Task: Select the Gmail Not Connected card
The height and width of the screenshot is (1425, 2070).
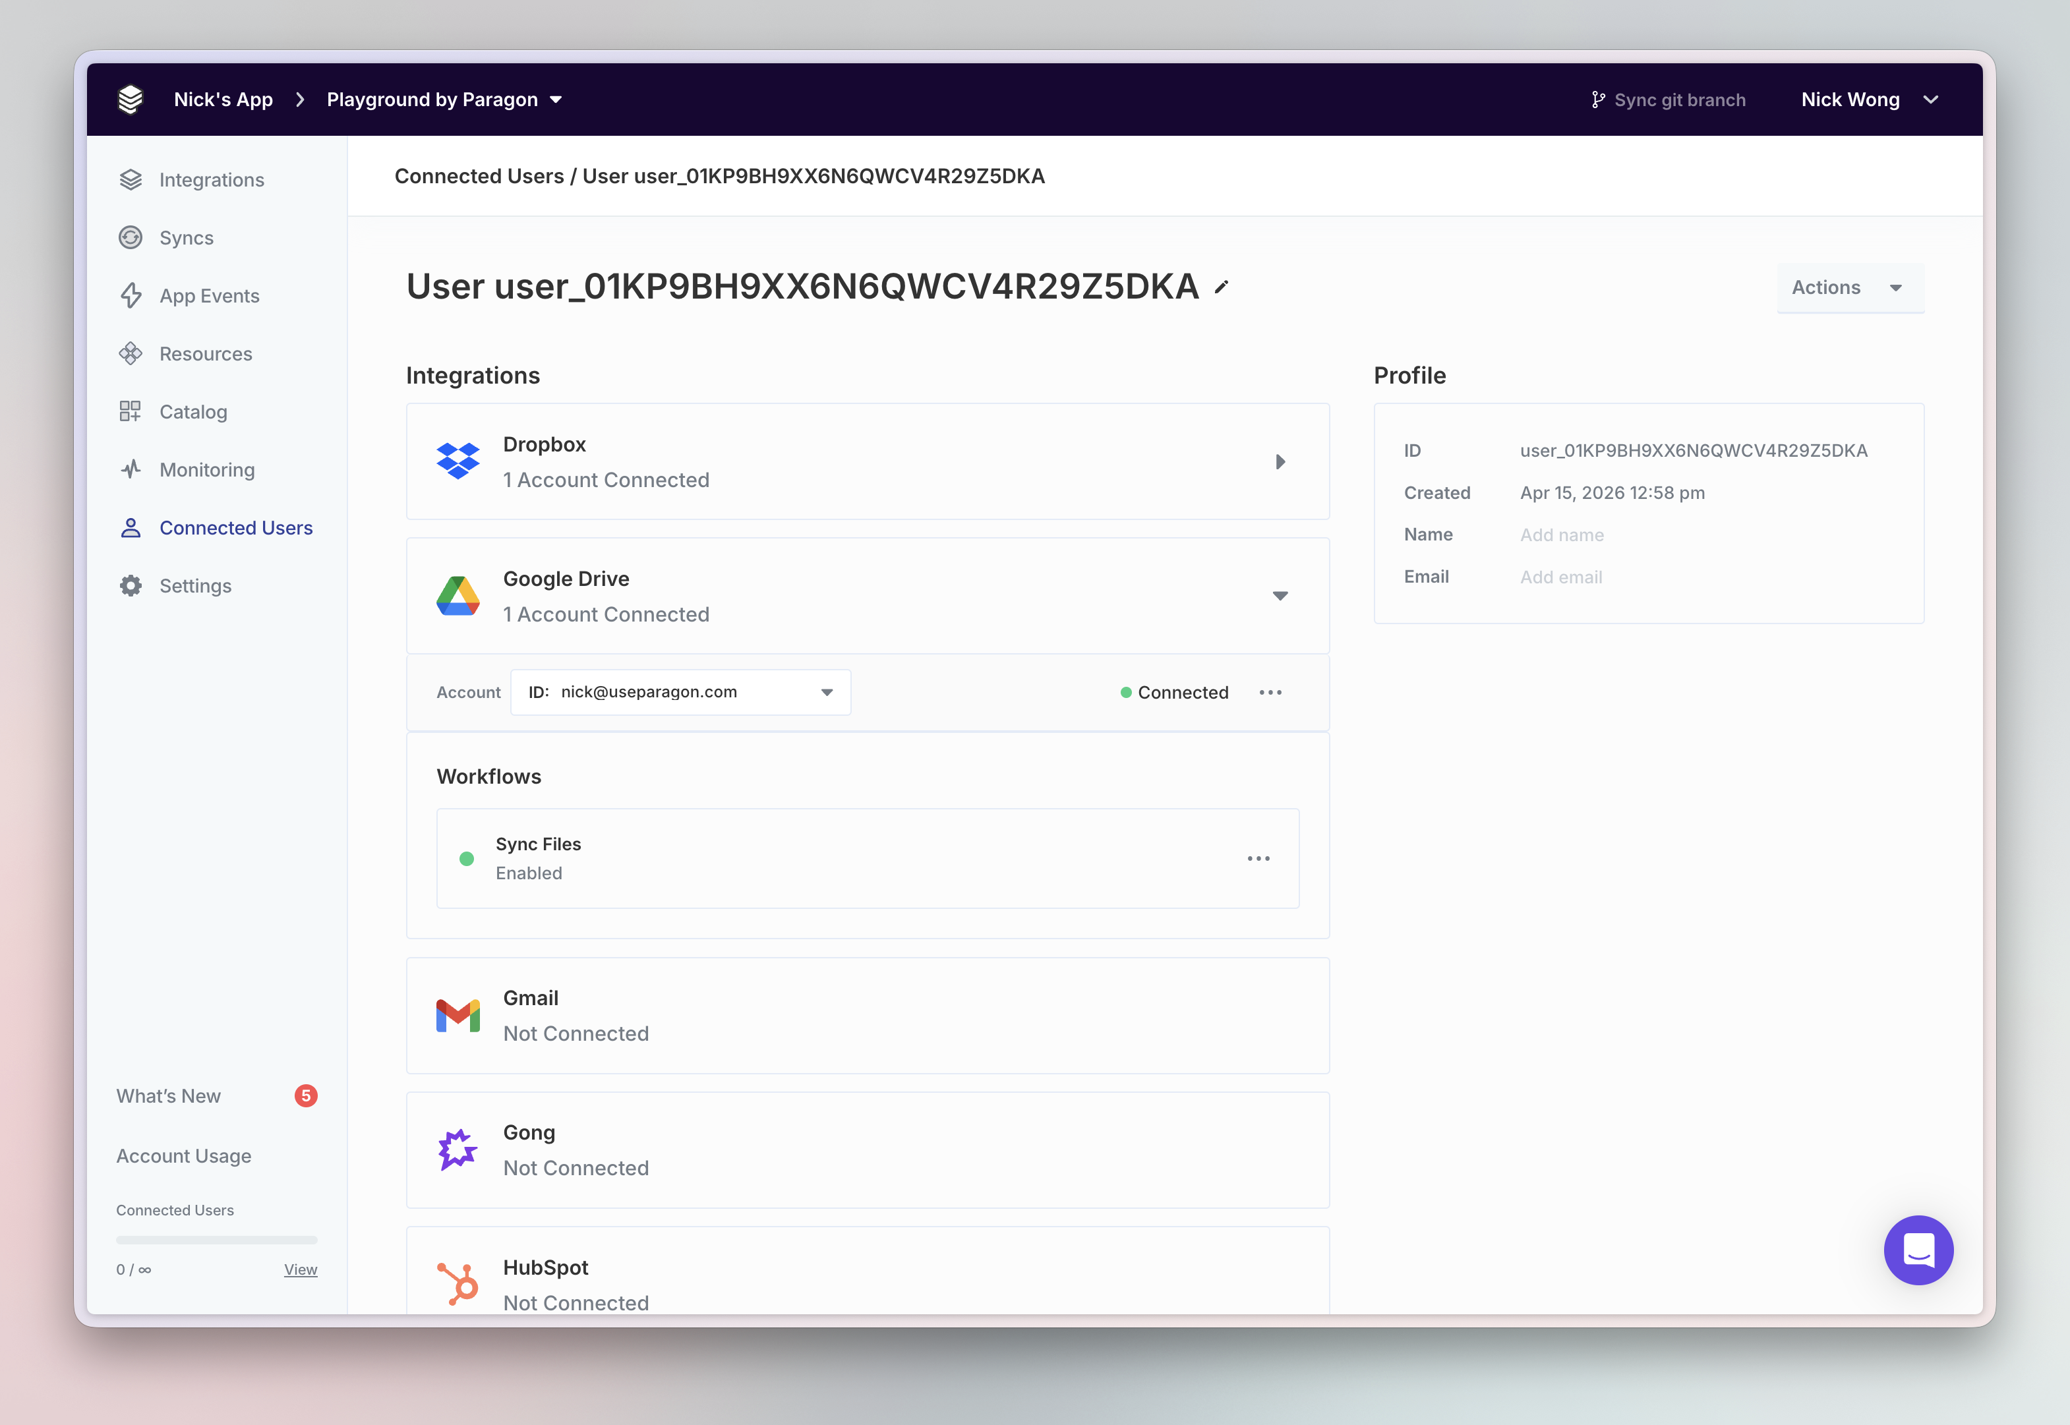Action: click(867, 1016)
